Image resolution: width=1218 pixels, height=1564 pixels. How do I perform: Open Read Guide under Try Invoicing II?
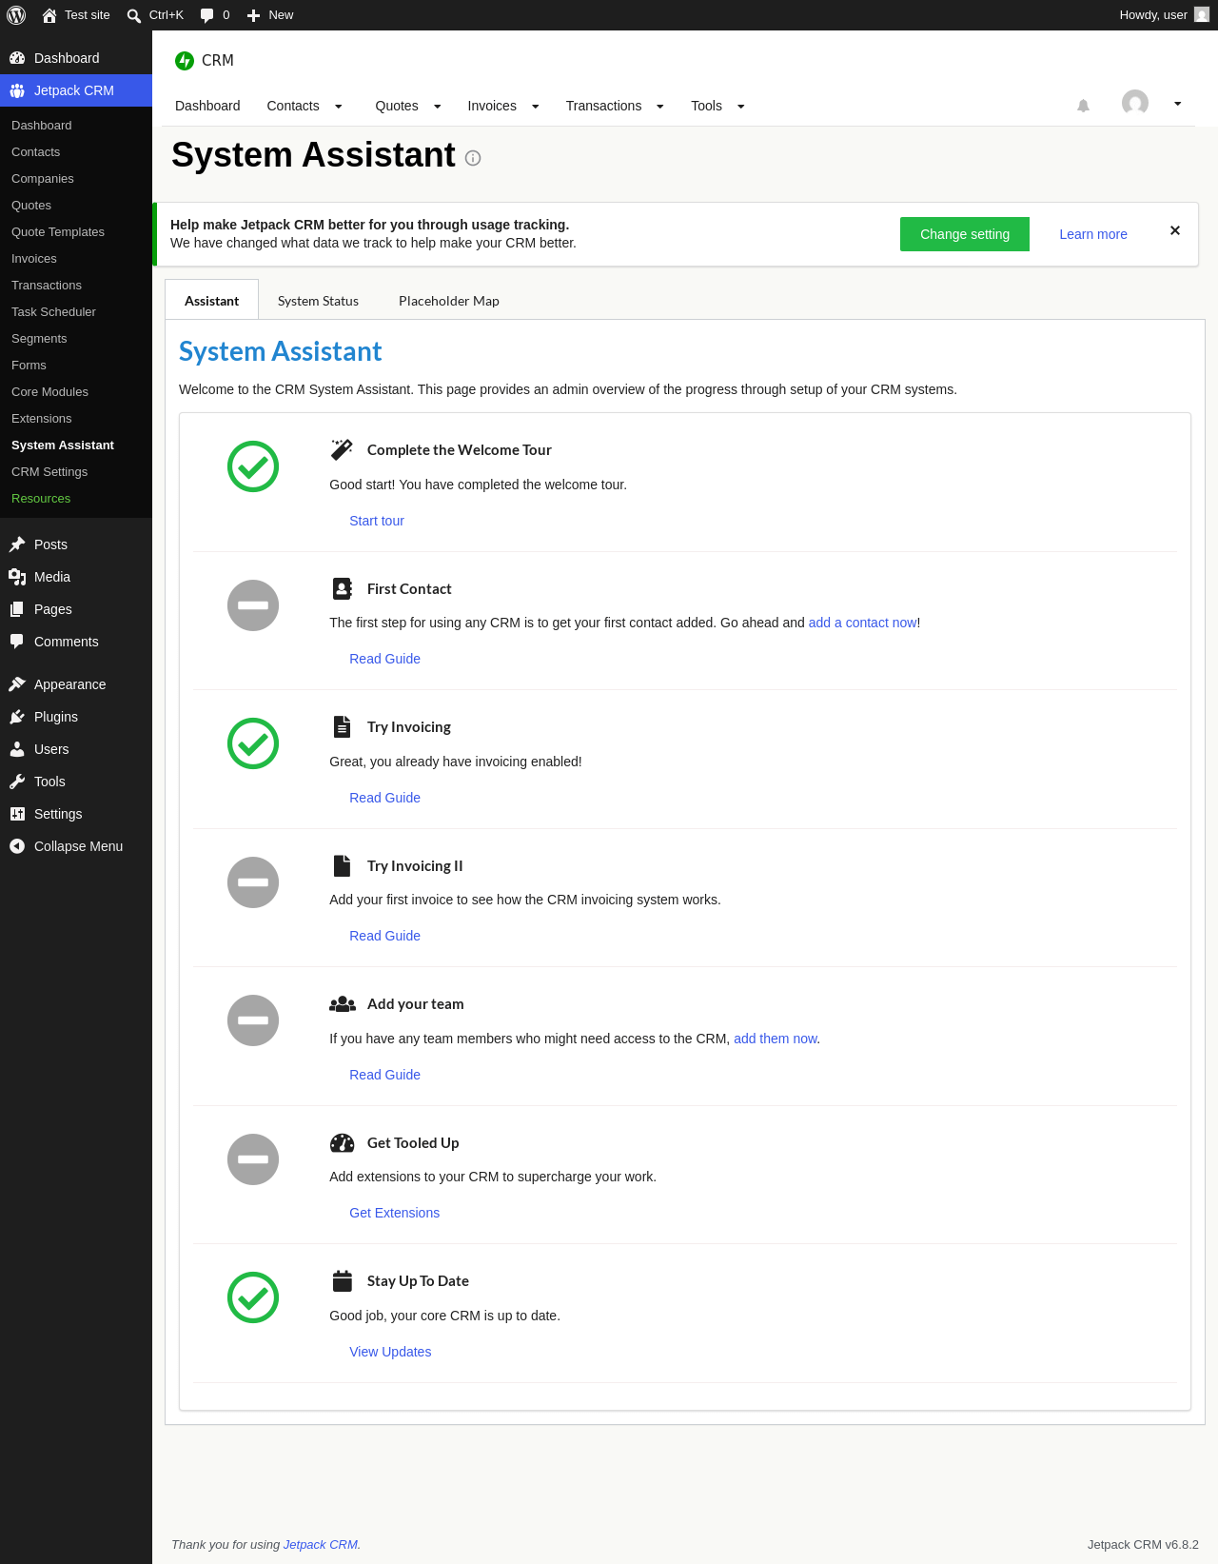pos(384,936)
